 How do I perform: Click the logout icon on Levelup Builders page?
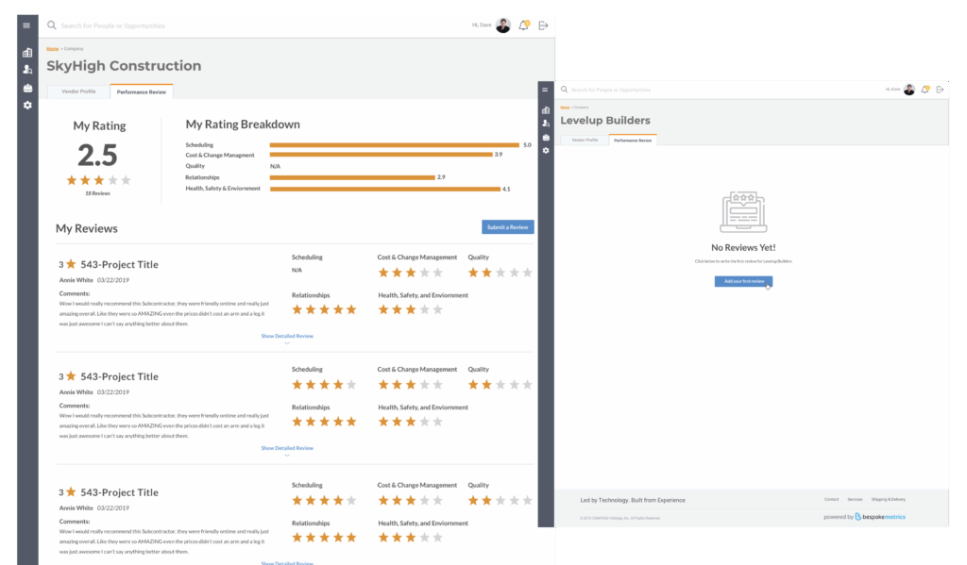tap(940, 90)
